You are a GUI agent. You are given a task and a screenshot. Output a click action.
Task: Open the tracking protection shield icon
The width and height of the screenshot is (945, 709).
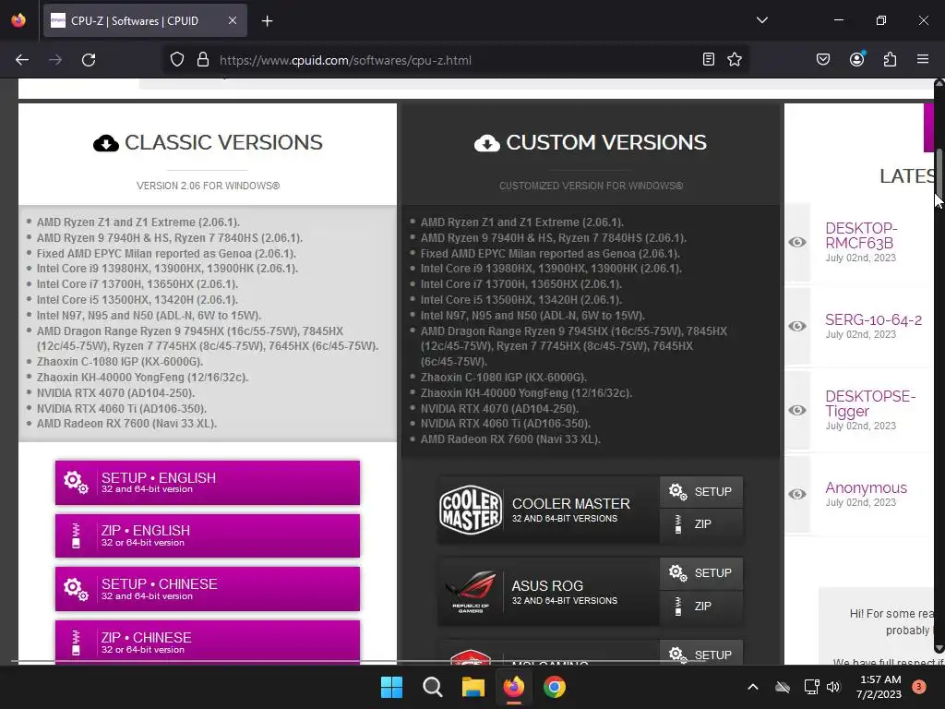click(176, 60)
